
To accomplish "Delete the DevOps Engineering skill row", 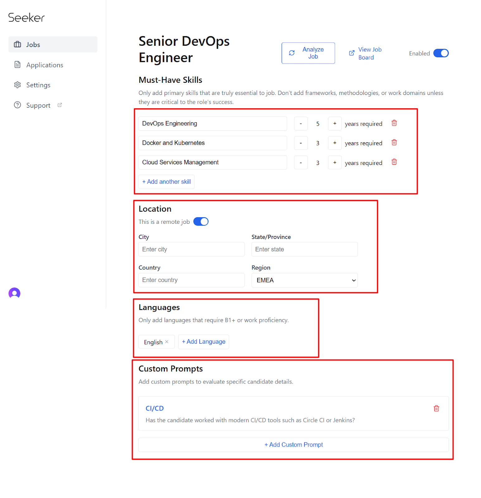I will point(394,123).
